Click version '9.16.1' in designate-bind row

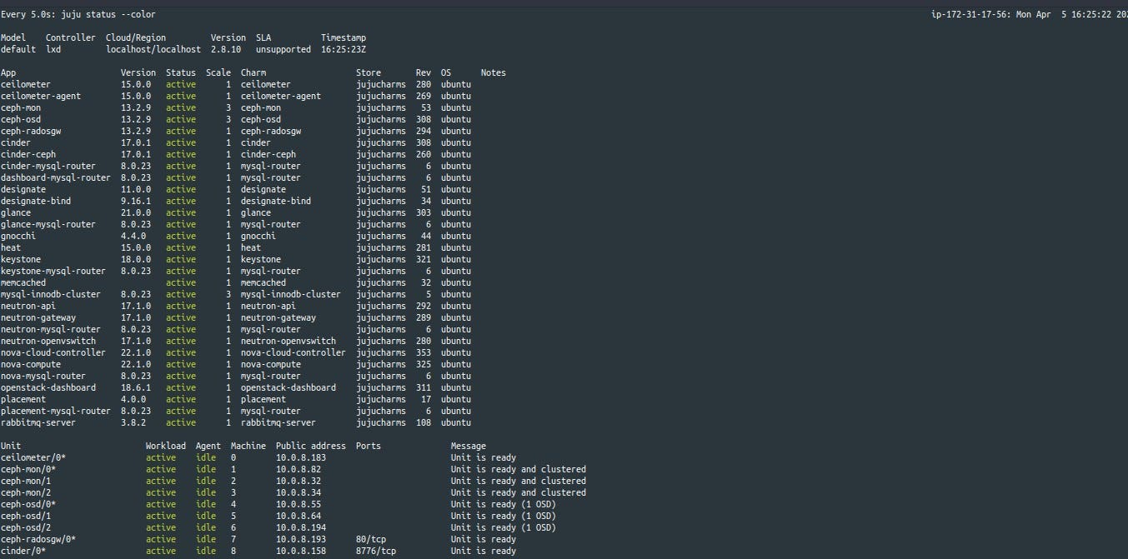[x=136, y=201]
